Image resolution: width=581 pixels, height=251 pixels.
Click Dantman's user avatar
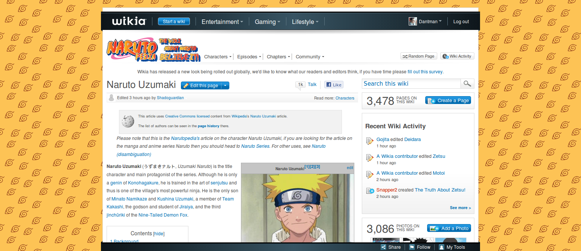[x=413, y=21]
